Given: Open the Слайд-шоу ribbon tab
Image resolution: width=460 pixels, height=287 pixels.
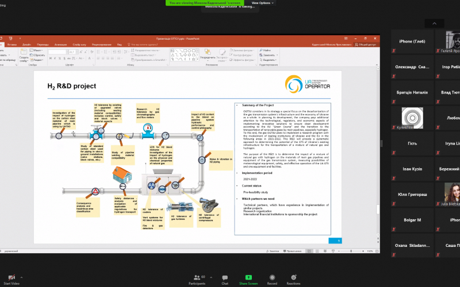Looking at the screenshot, I should (79, 45).
